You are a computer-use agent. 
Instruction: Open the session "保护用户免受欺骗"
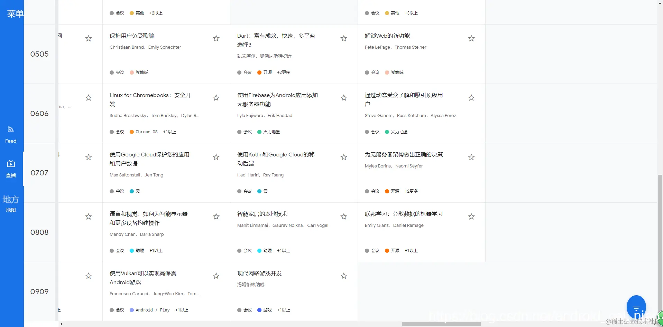coord(131,36)
